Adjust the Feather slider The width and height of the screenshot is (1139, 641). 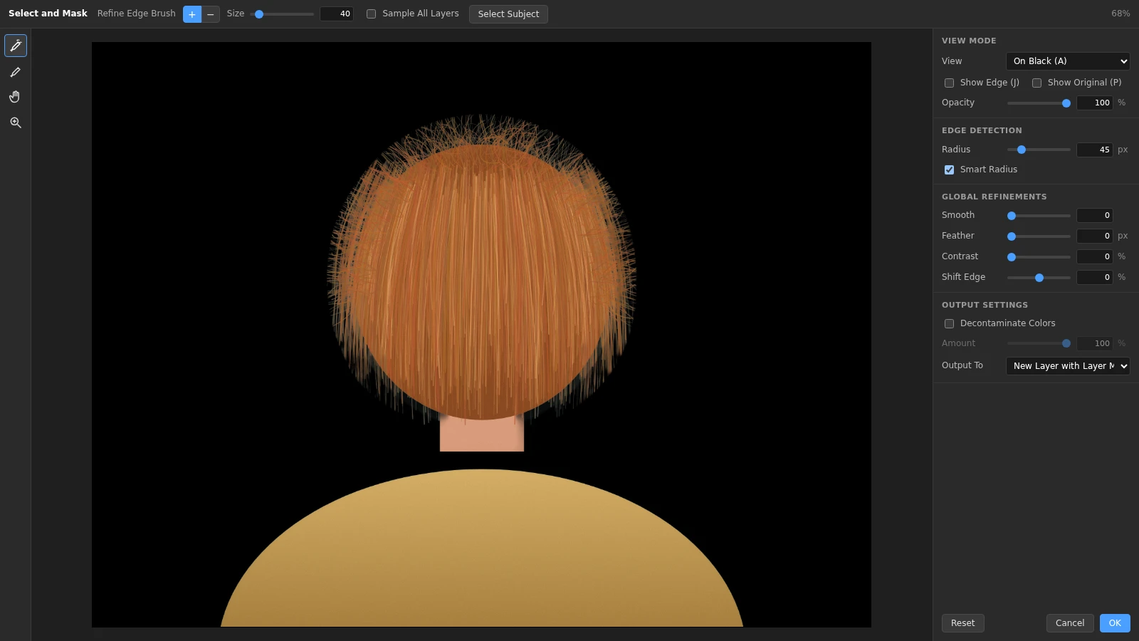point(1039,236)
